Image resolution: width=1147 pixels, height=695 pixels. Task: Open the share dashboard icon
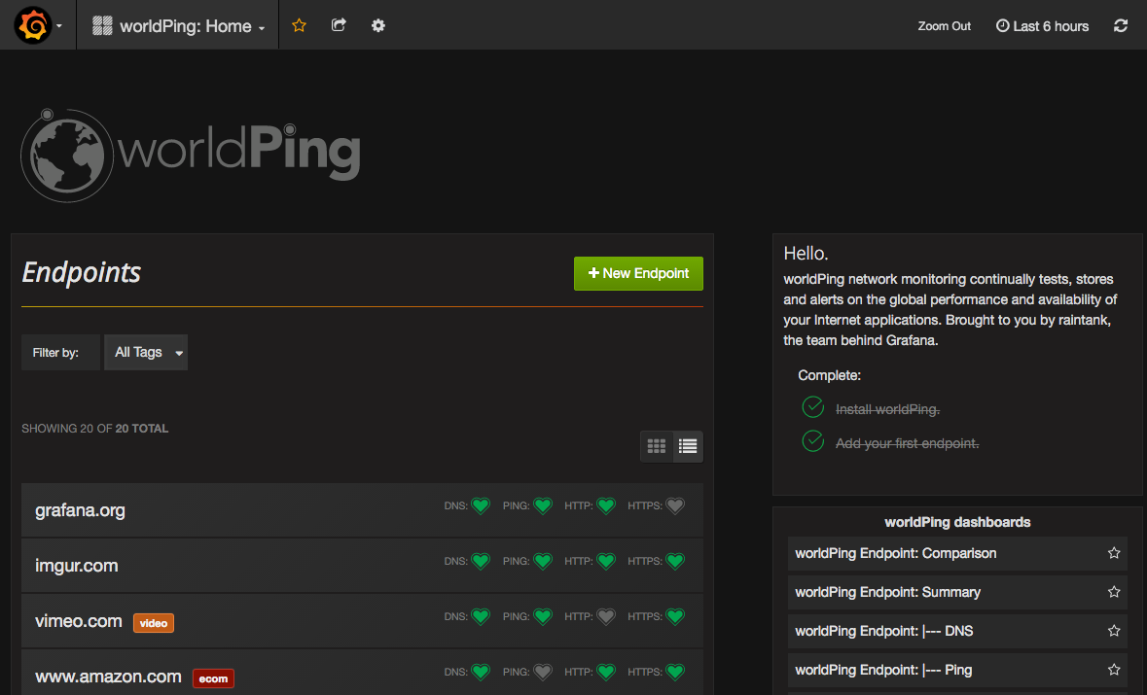tap(338, 25)
